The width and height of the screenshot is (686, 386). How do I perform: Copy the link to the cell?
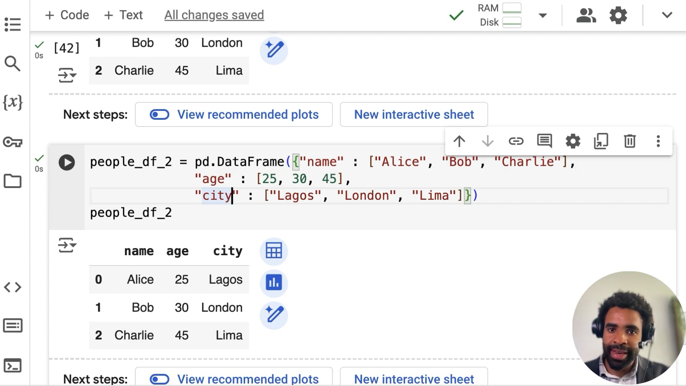(516, 141)
